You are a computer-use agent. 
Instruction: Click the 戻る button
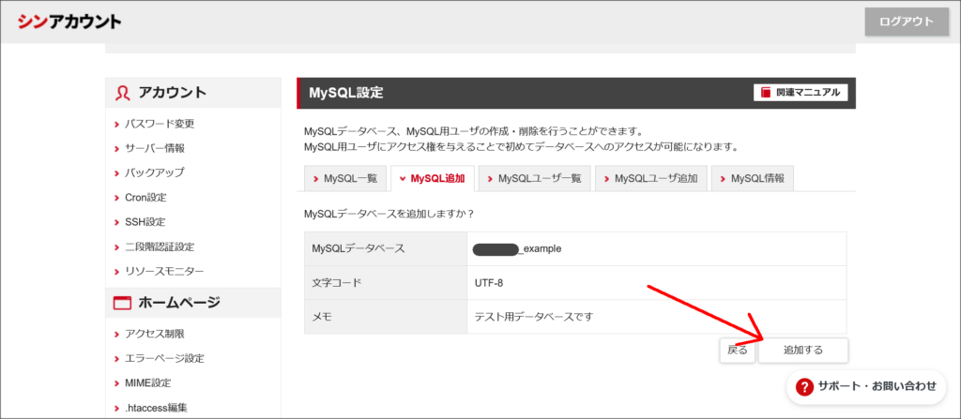pyautogui.click(x=738, y=351)
